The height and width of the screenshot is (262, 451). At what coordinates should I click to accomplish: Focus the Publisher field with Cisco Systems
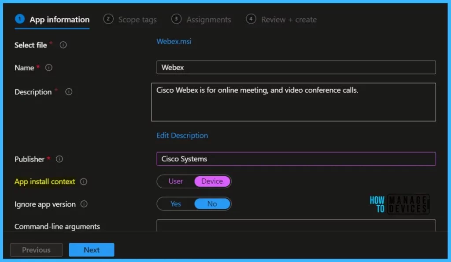tap(296, 159)
